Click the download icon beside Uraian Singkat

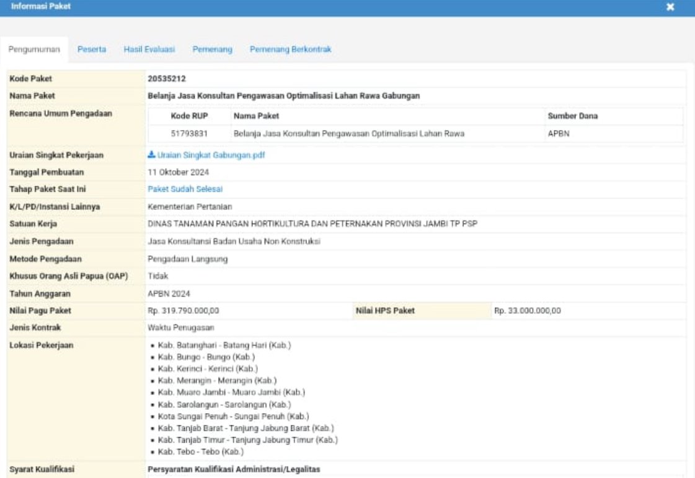tap(151, 155)
